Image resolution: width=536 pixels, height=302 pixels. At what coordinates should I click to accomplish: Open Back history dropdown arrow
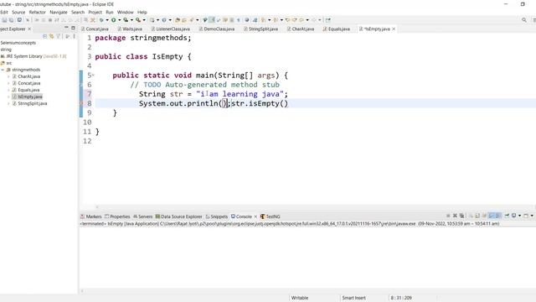307,20
